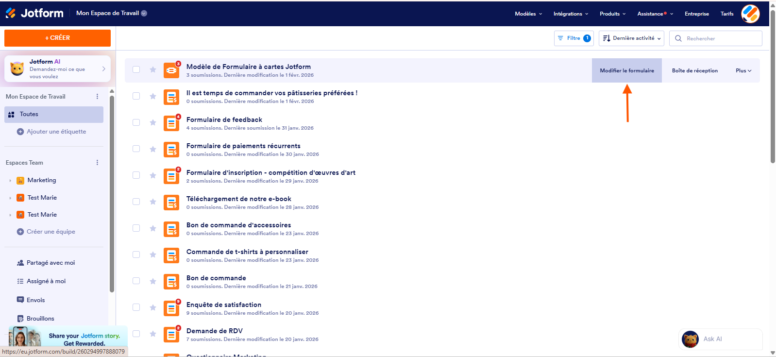Select the Enquête de satisfaction checkbox
Screen dimensions: 776x357
click(136, 307)
